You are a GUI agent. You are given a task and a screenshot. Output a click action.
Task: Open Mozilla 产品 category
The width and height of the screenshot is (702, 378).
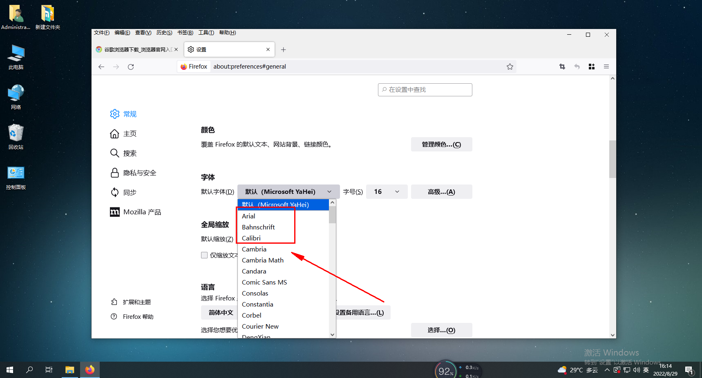pos(136,212)
